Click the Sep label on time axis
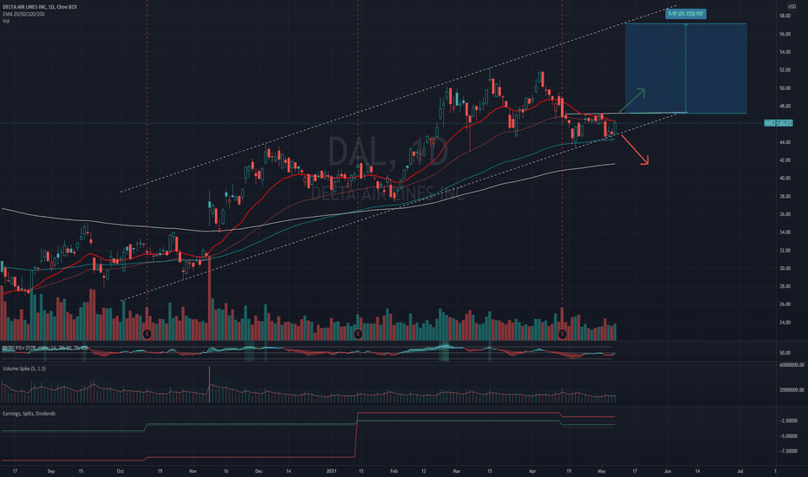Image resolution: width=808 pixels, height=477 pixels. [x=50, y=471]
